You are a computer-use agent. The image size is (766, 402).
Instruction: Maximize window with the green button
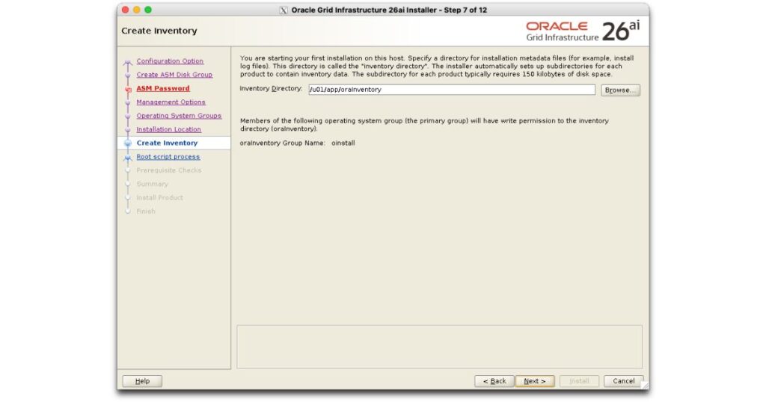(x=148, y=10)
